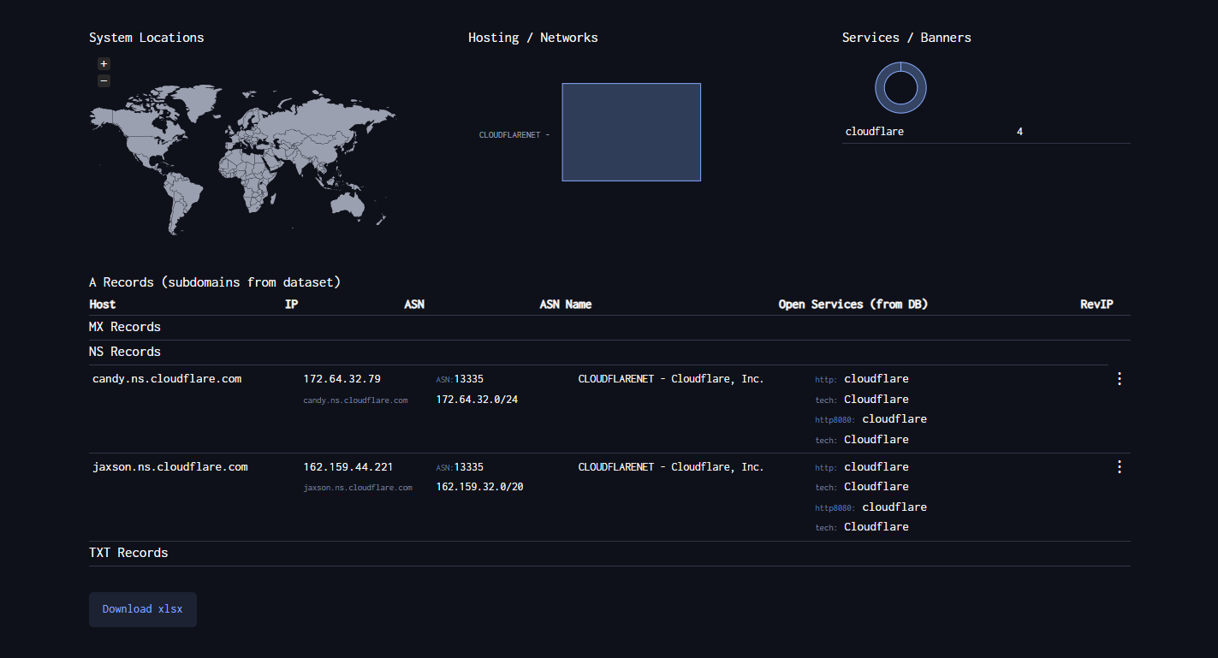Click the MX Records section heading
The width and height of the screenshot is (1218, 658).
(125, 327)
